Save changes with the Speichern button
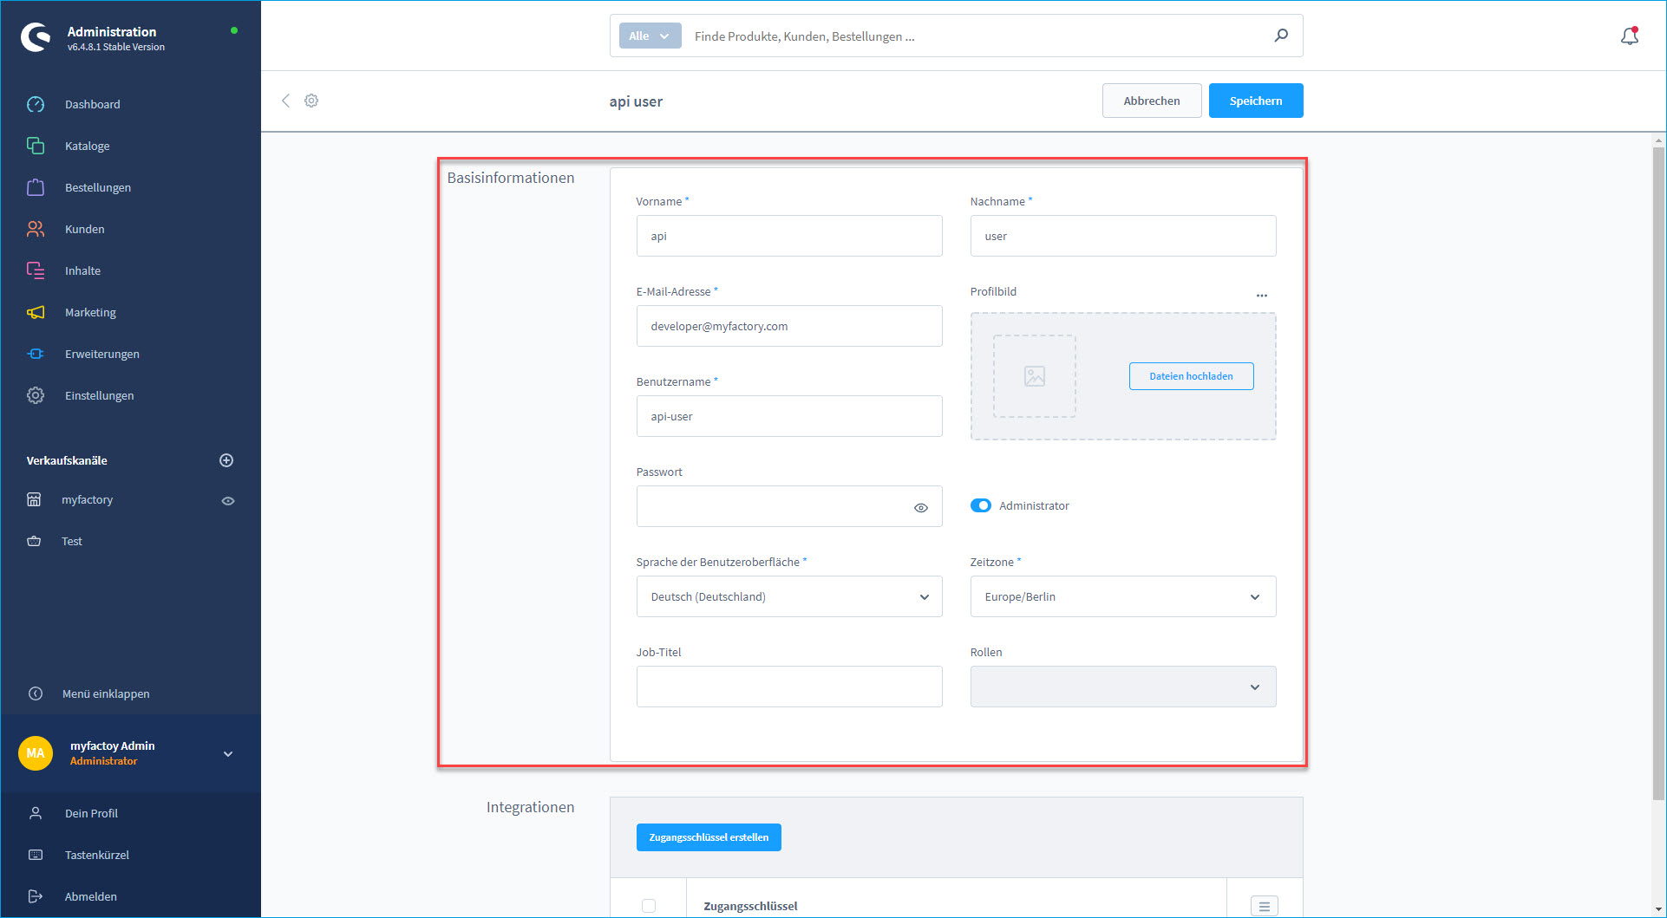Viewport: 1667px width, 918px height. [x=1255, y=101]
